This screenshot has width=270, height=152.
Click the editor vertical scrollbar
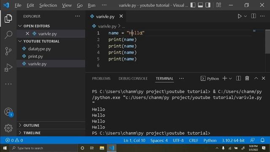click(267, 42)
